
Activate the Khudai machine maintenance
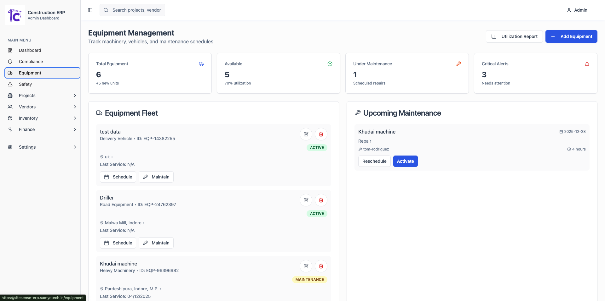pyautogui.click(x=405, y=161)
